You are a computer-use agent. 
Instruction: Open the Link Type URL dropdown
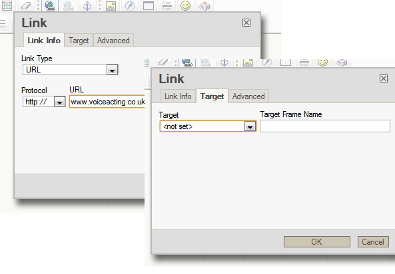coord(71,70)
